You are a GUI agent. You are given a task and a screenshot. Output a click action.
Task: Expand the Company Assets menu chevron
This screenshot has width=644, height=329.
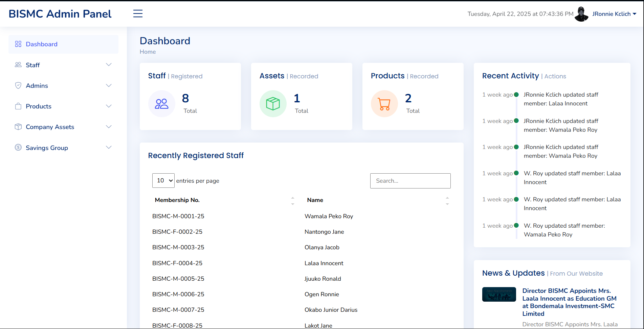109,127
